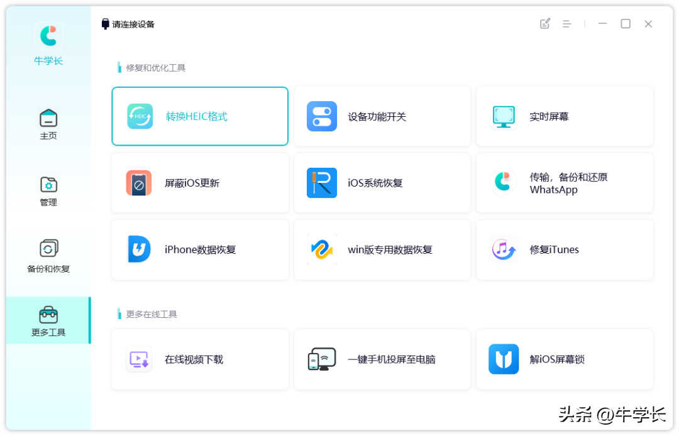
Task: Maximize the 牛学长 window
Action: pyautogui.click(x=626, y=24)
